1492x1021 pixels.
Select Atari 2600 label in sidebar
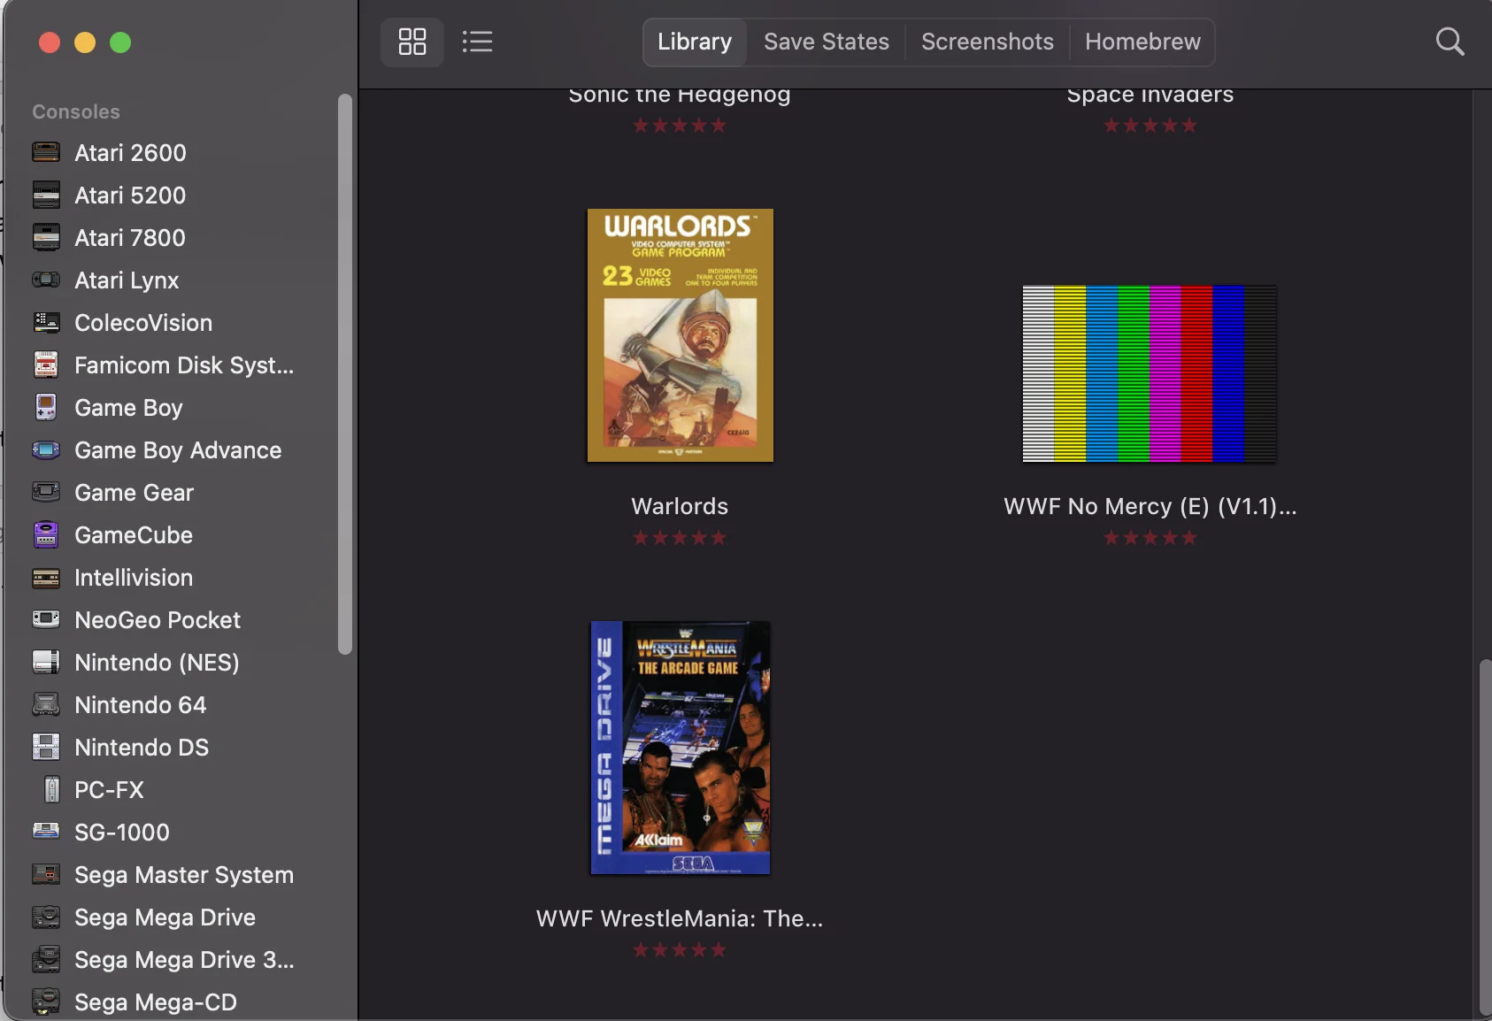pos(130,153)
